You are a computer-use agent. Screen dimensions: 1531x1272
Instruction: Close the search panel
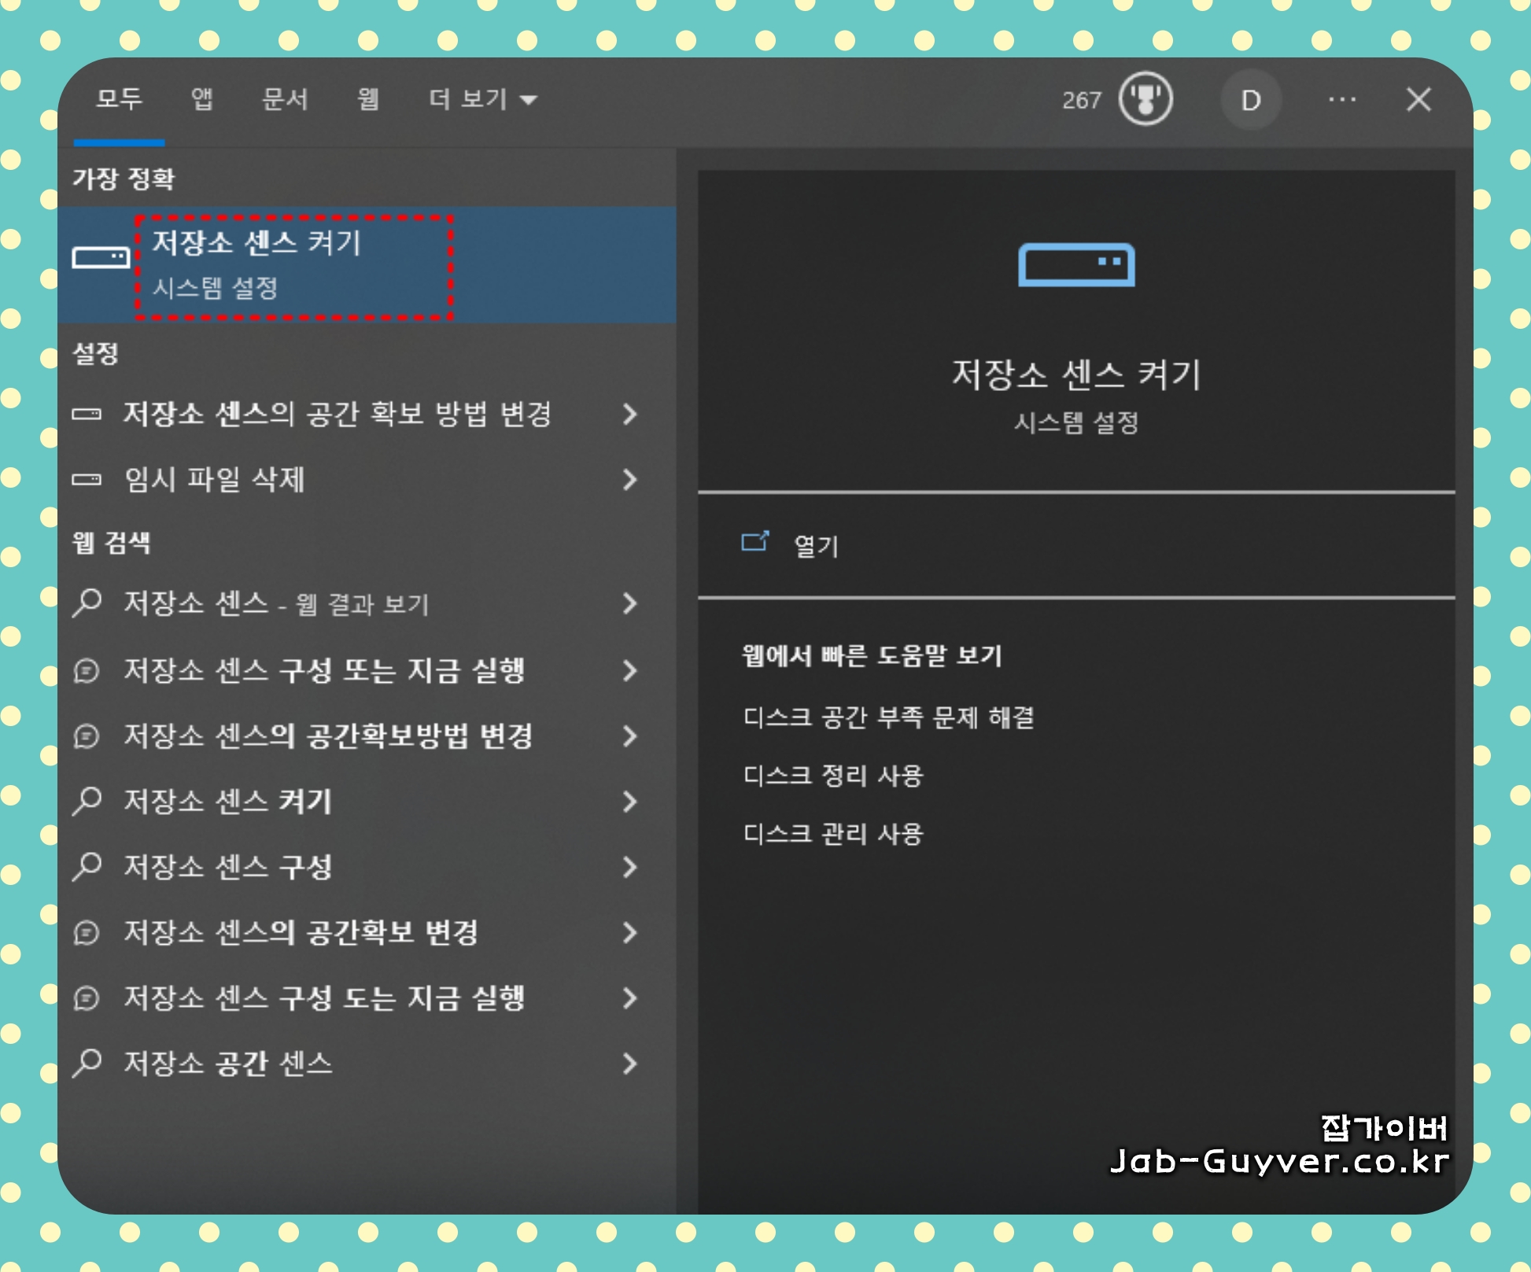pyautogui.click(x=1418, y=100)
